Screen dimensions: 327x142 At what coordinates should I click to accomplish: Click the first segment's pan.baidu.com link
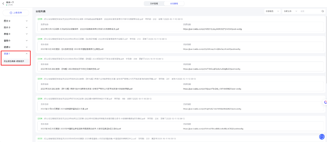pos(212,29)
